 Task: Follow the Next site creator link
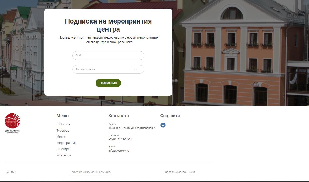[192, 172]
